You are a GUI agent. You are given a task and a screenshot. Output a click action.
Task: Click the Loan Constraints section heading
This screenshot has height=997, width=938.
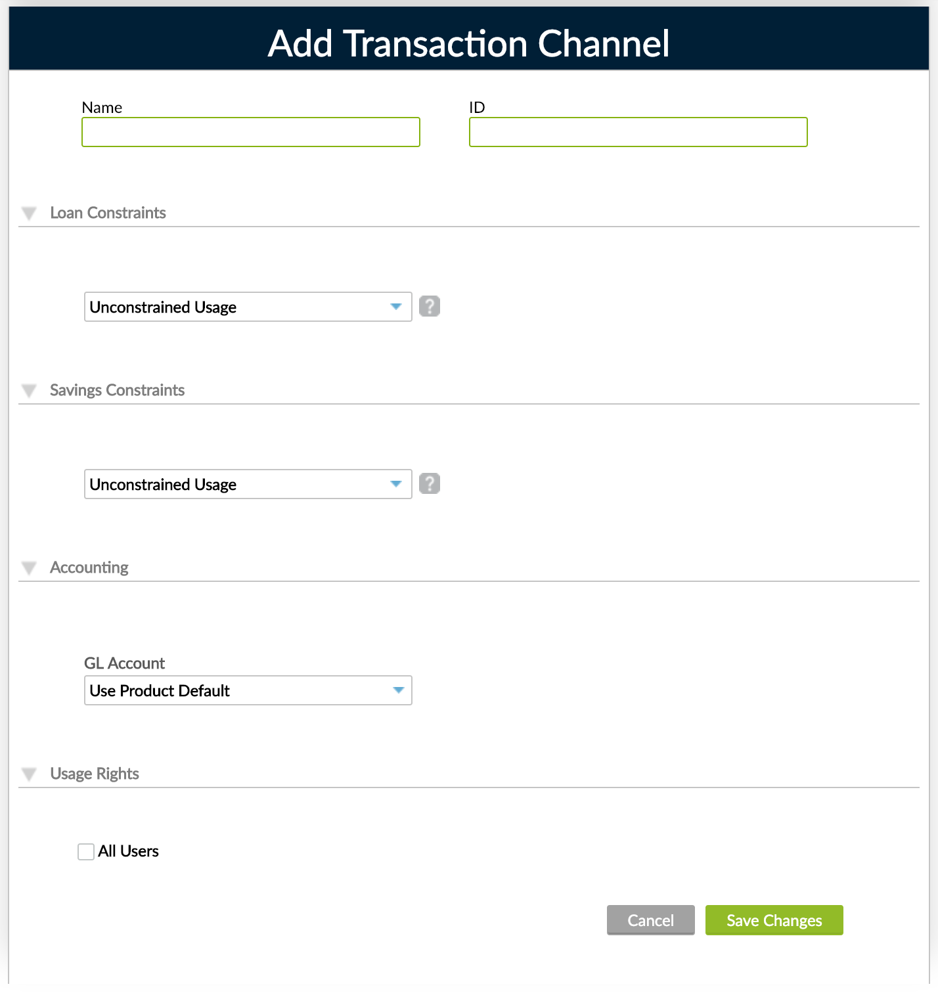[x=108, y=212]
